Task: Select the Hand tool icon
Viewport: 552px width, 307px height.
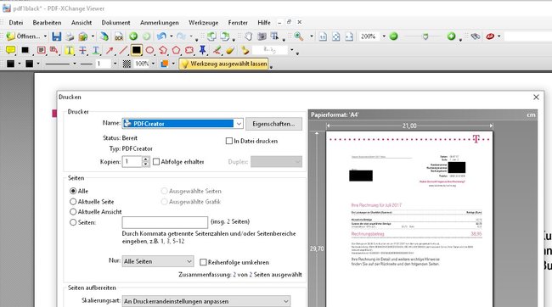Action: (249, 36)
